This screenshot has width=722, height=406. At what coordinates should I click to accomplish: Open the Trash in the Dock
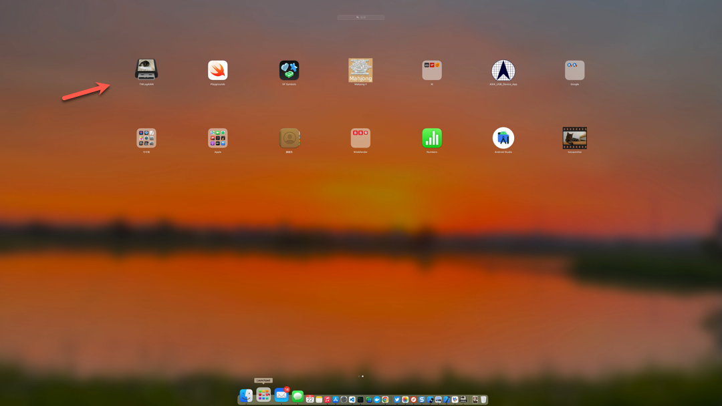(483, 399)
